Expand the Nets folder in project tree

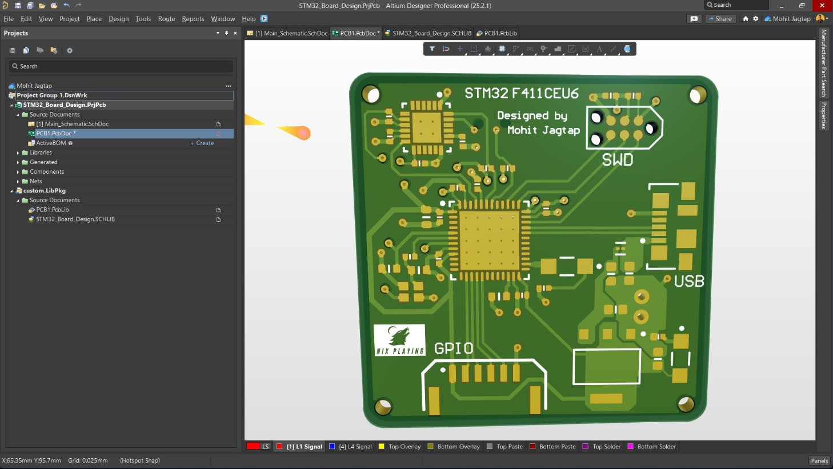click(18, 182)
